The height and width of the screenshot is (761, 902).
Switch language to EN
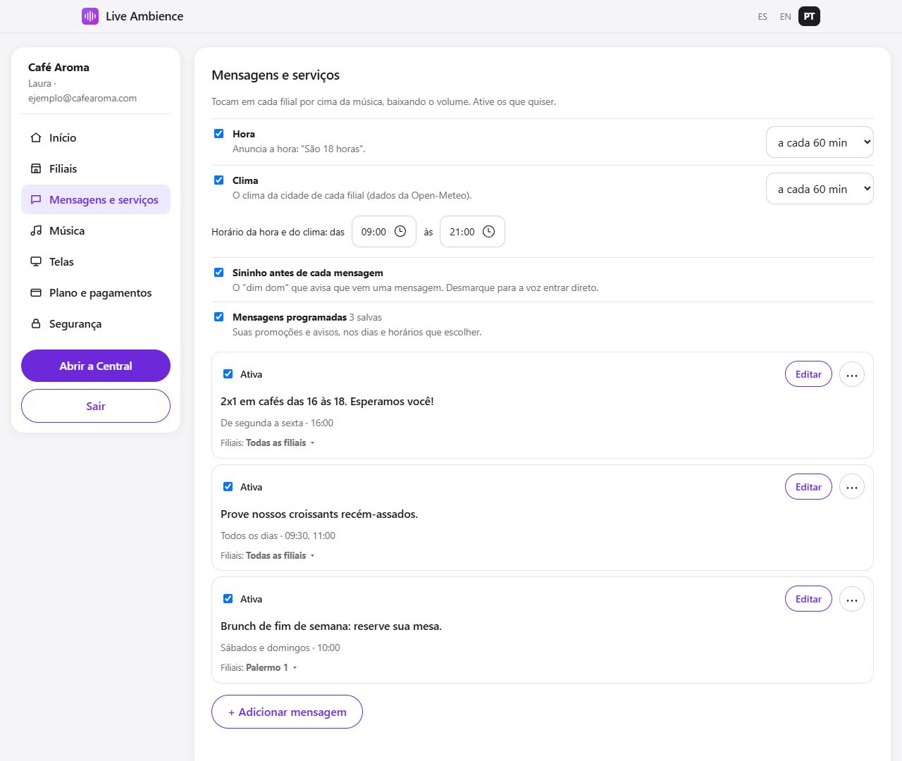point(786,16)
